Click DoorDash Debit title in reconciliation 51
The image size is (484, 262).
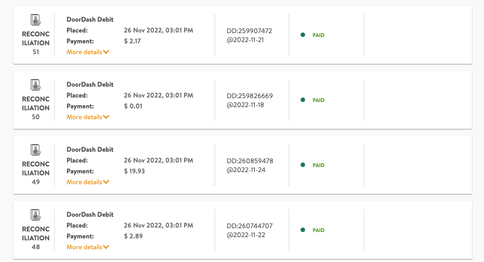coord(90,19)
